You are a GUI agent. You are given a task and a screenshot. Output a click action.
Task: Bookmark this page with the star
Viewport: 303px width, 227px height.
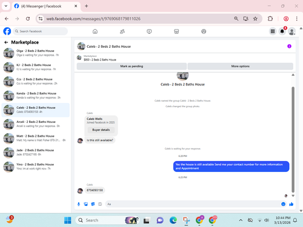coord(255,19)
